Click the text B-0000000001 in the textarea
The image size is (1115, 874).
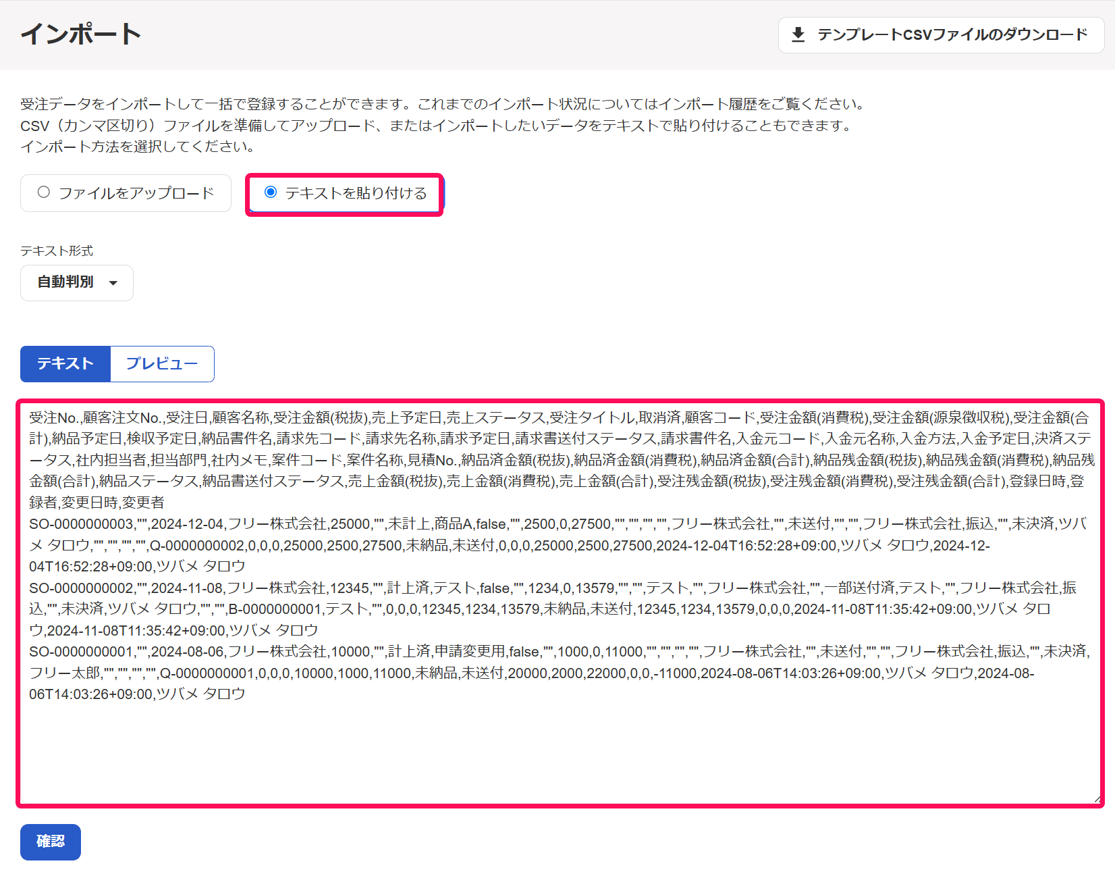[275, 609]
